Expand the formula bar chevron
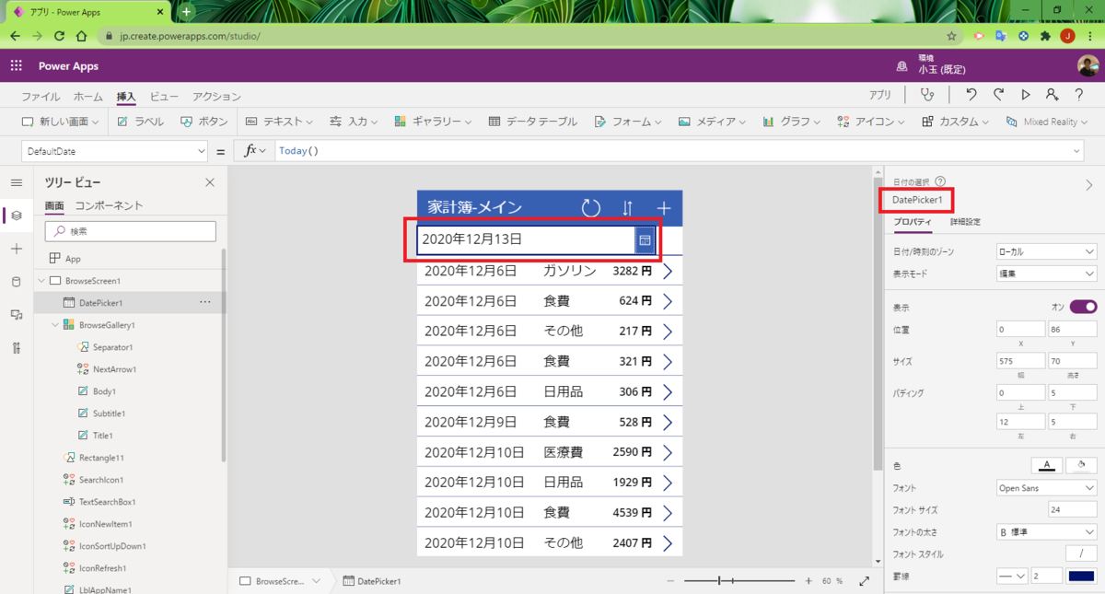 tap(1076, 151)
